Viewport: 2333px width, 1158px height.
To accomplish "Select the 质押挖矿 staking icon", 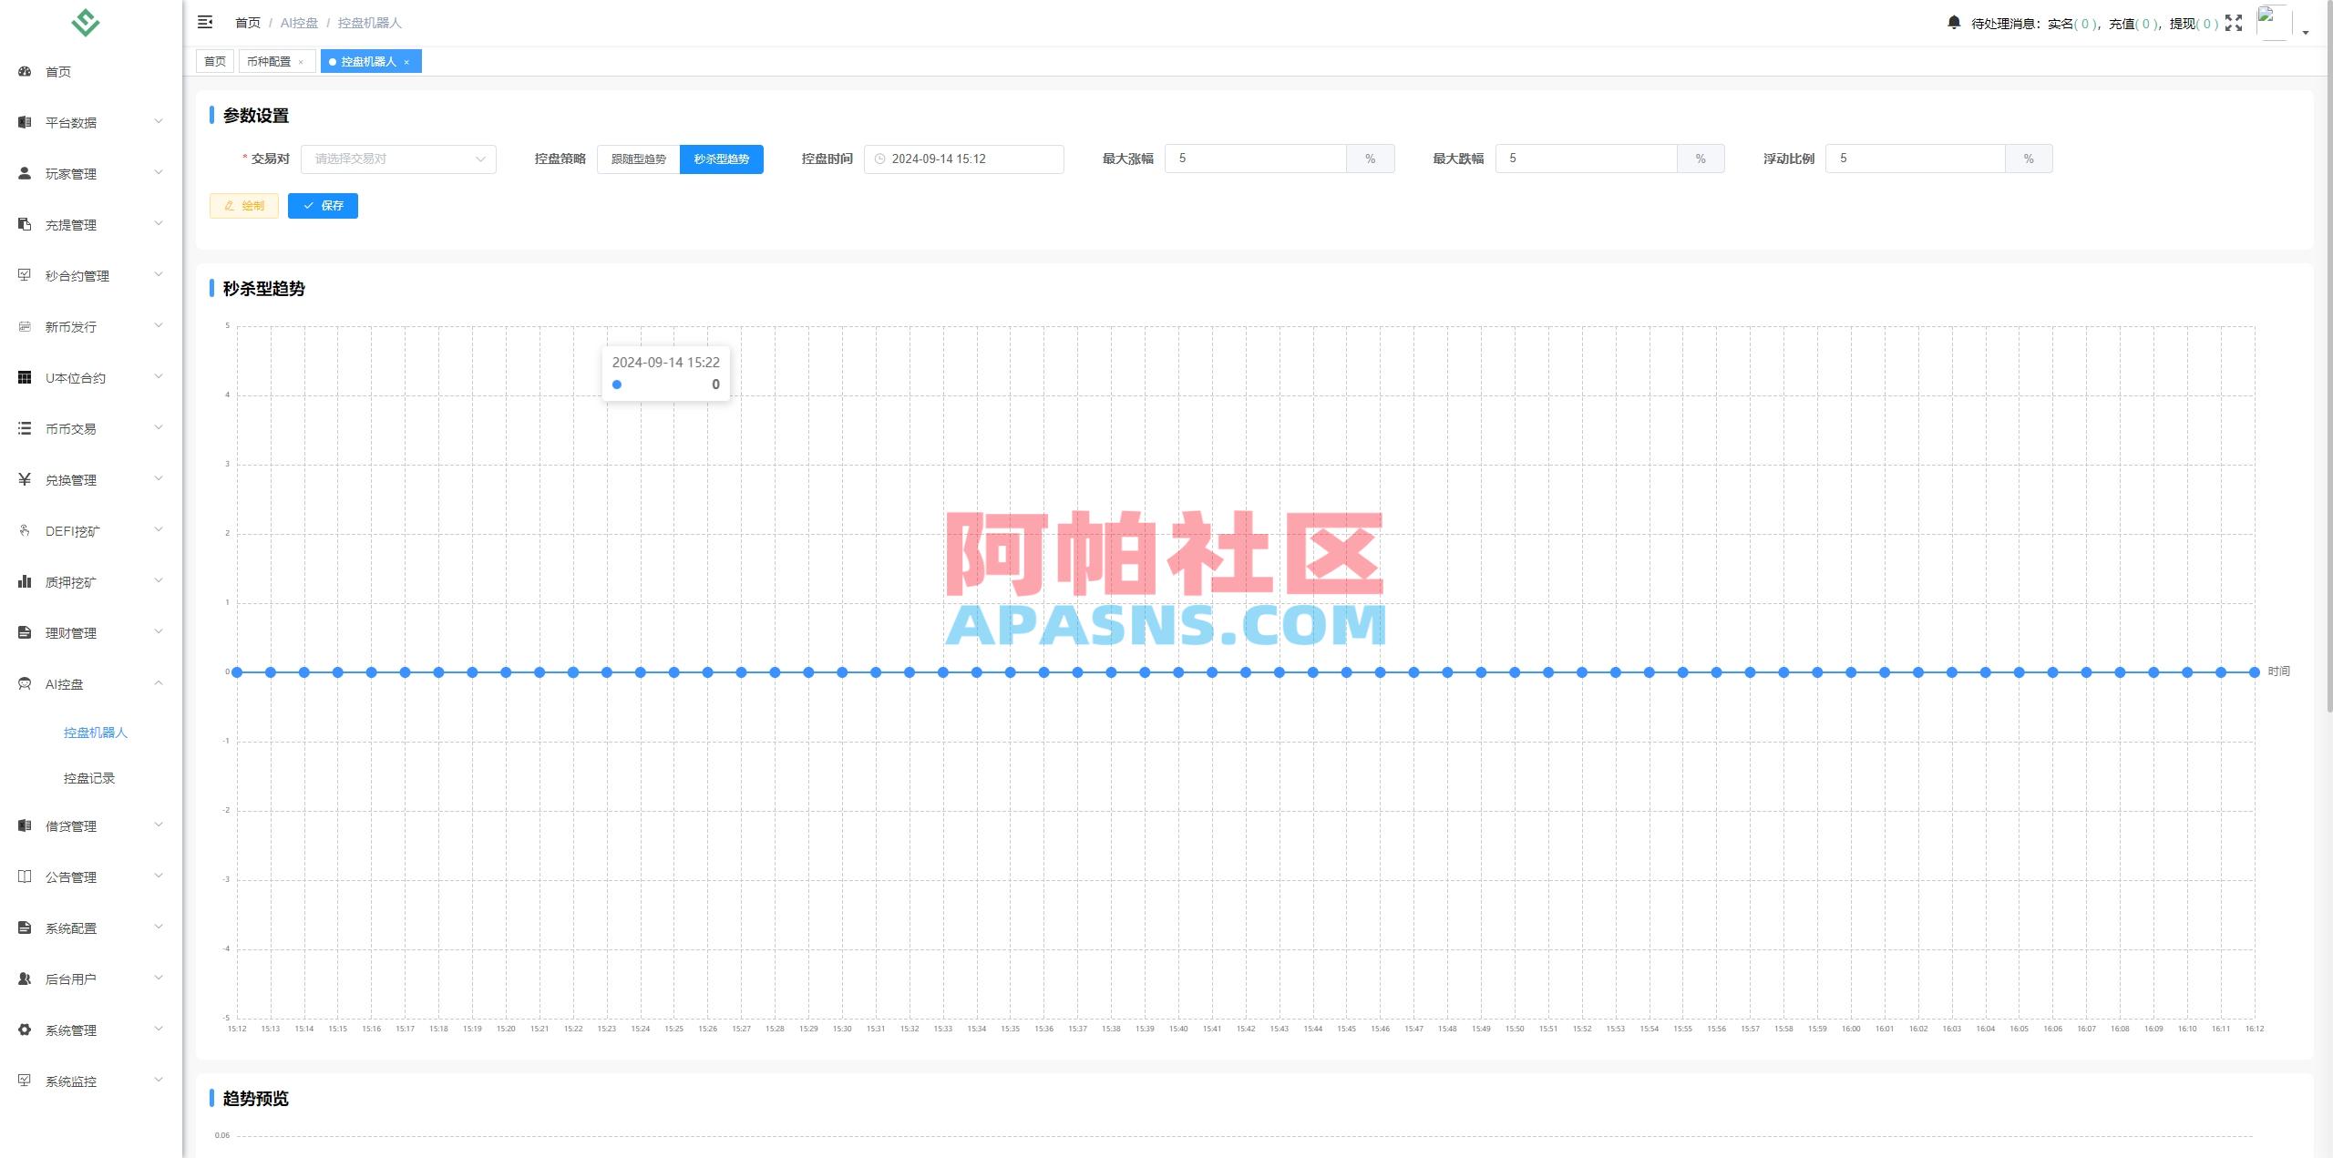I will click(x=25, y=580).
